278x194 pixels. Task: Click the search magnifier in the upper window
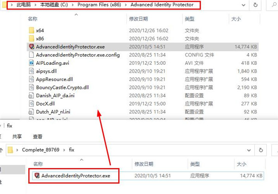274,5
